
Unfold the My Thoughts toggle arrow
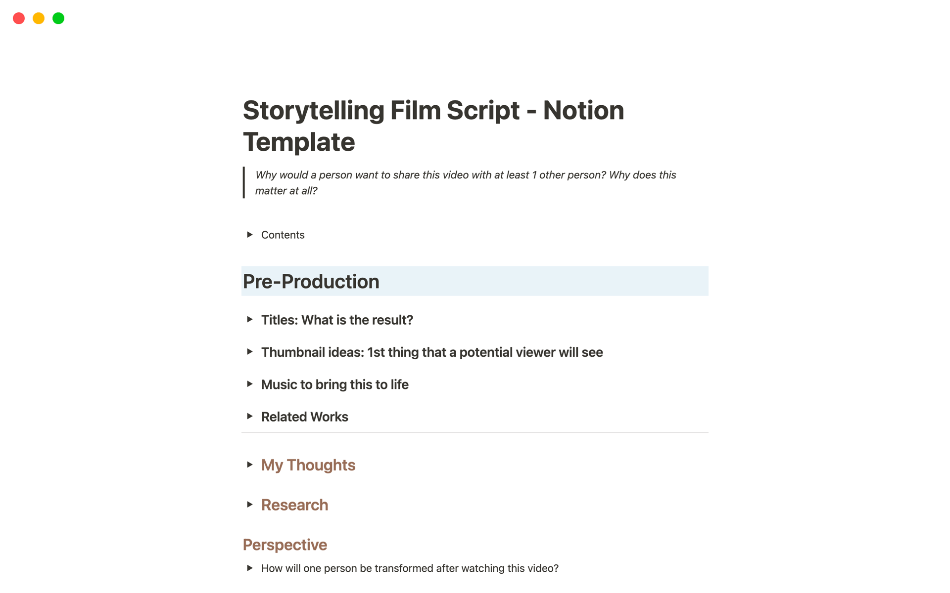(x=250, y=465)
